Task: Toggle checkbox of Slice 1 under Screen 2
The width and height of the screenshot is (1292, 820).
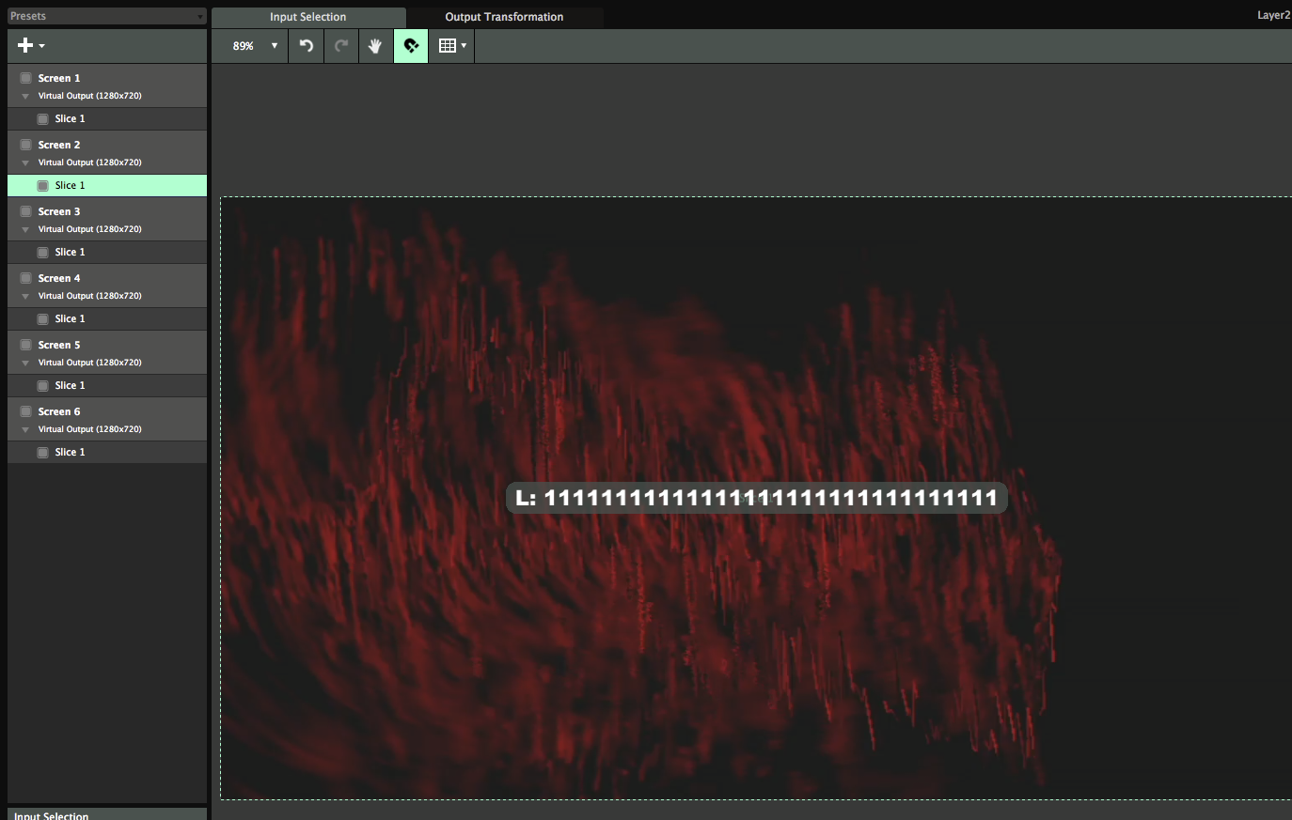Action: pos(43,186)
